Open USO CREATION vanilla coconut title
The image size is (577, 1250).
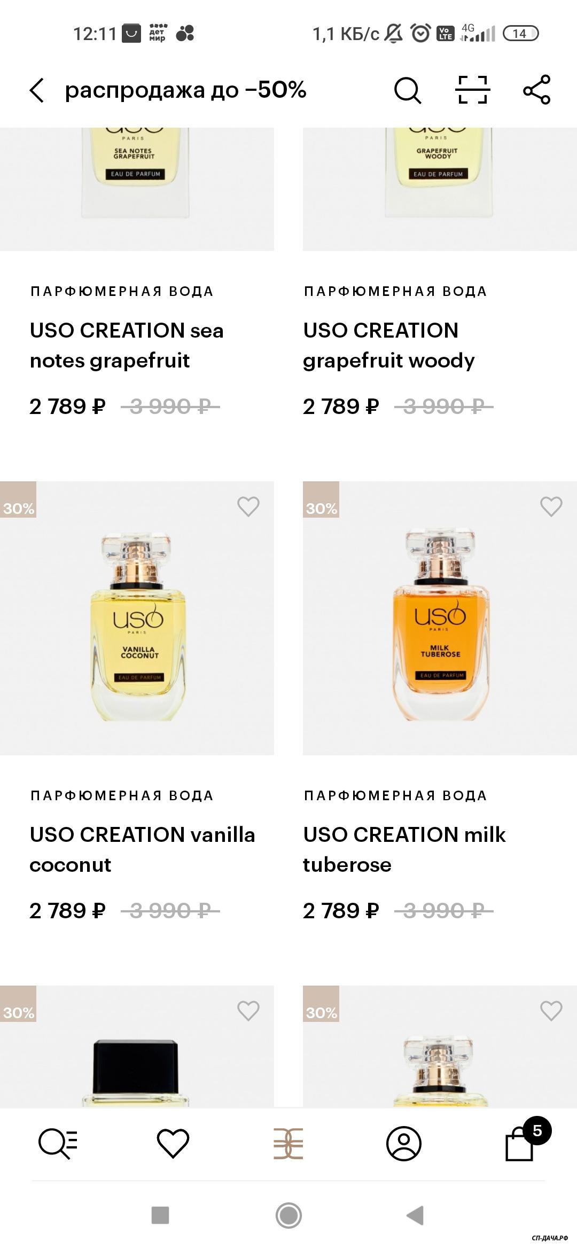[142, 849]
